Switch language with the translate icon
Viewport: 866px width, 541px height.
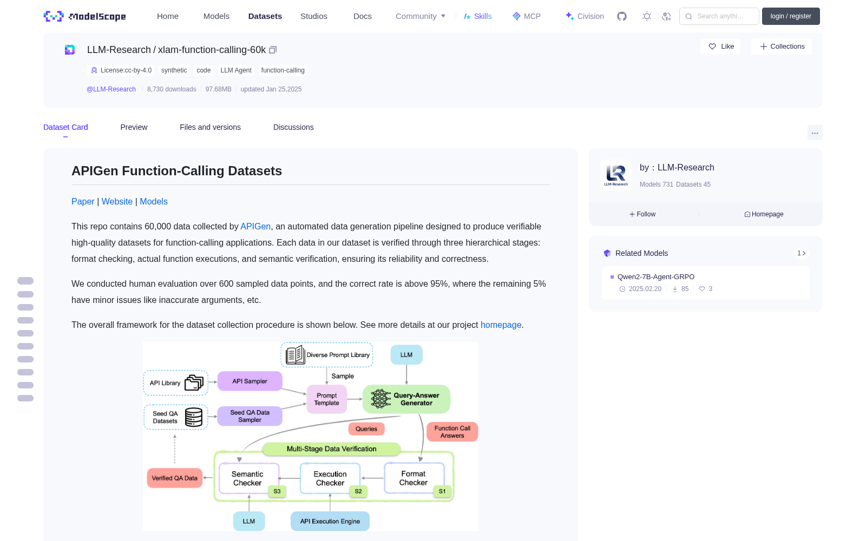[666, 16]
